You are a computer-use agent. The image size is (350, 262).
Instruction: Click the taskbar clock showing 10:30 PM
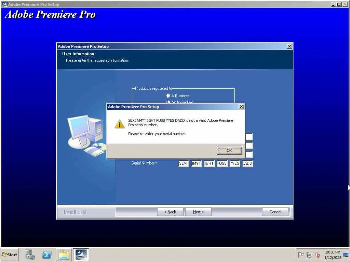tap(333, 254)
